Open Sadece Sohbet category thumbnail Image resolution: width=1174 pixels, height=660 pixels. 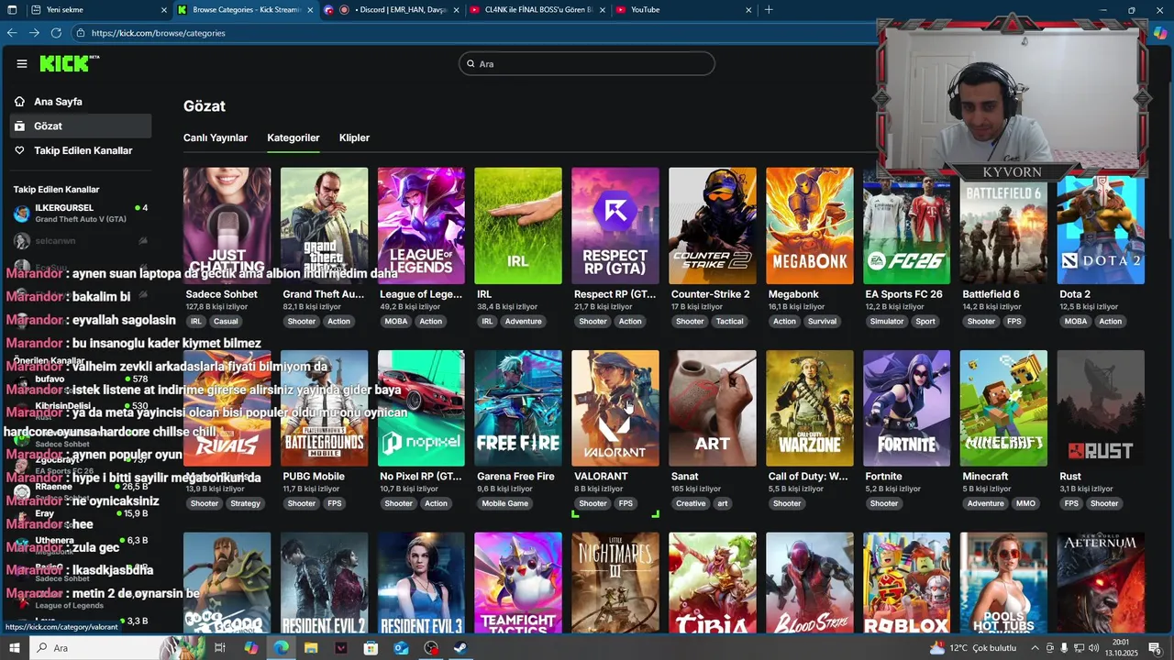(x=227, y=225)
